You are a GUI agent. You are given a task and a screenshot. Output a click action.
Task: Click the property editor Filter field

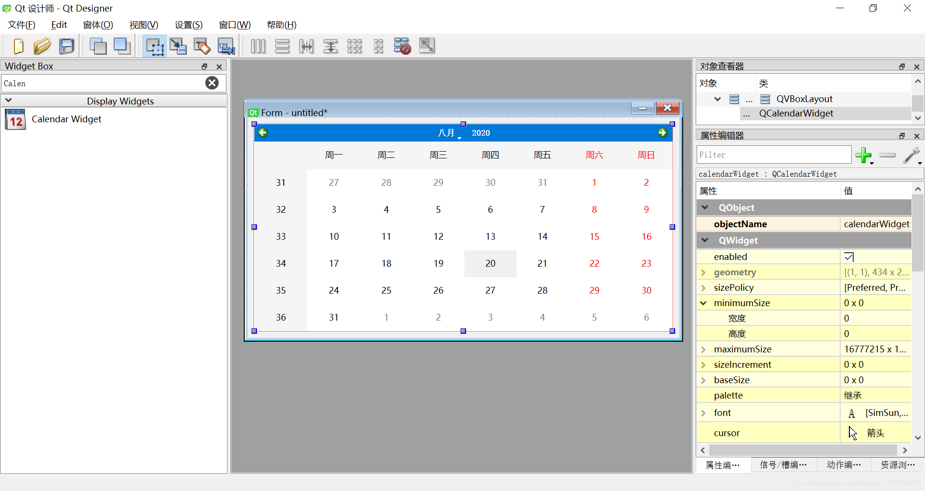click(x=774, y=155)
